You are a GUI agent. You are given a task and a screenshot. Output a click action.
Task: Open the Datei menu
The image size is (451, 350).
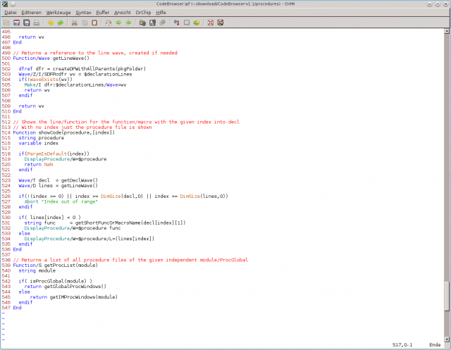11,13
